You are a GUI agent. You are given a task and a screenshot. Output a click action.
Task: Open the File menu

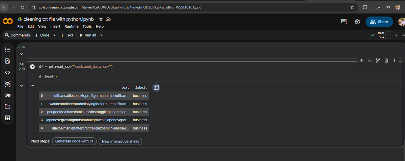(20, 26)
